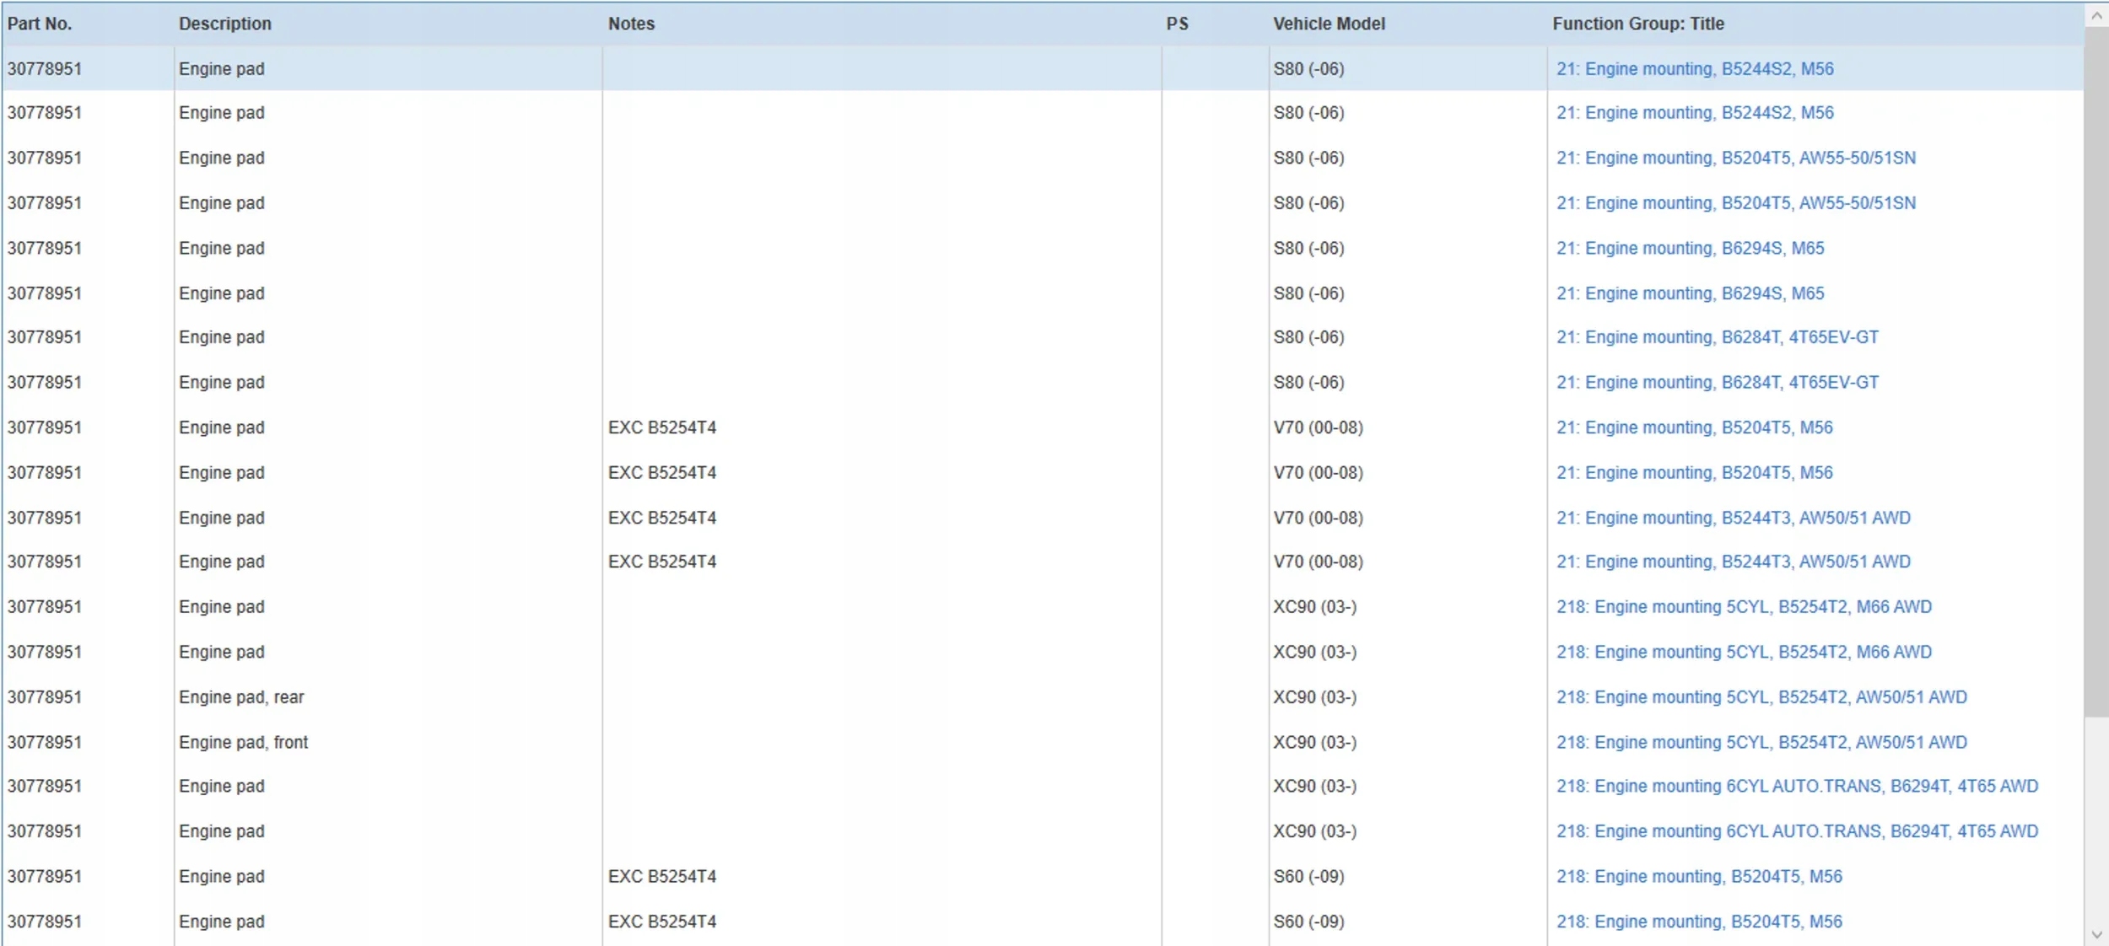This screenshot has width=2109, height=946.
Task: Open link on Engine pad, front row
Action: [x=1761, y=742]
